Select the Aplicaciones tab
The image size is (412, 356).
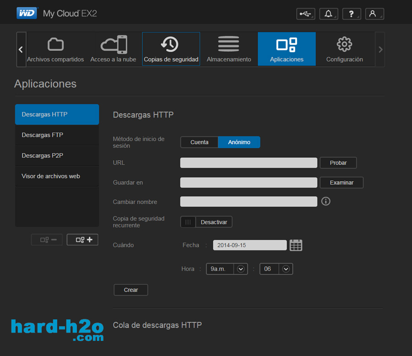(287, 49)
